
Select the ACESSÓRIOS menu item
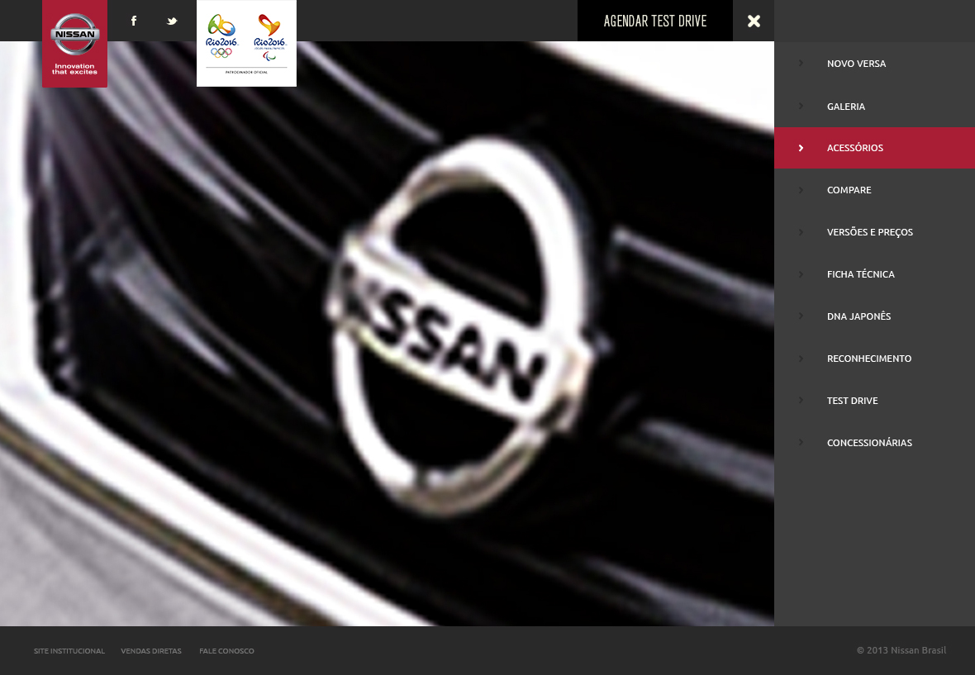pyautogui.click(x=855, y=147)
